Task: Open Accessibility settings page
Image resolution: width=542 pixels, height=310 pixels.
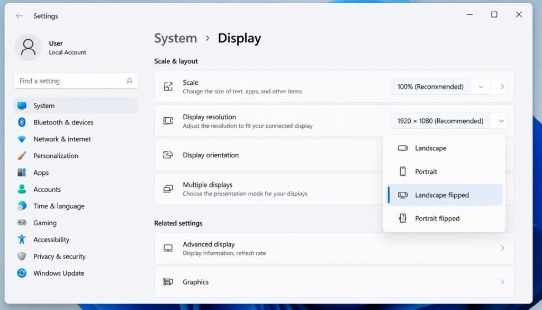Action: click(76, 240)
